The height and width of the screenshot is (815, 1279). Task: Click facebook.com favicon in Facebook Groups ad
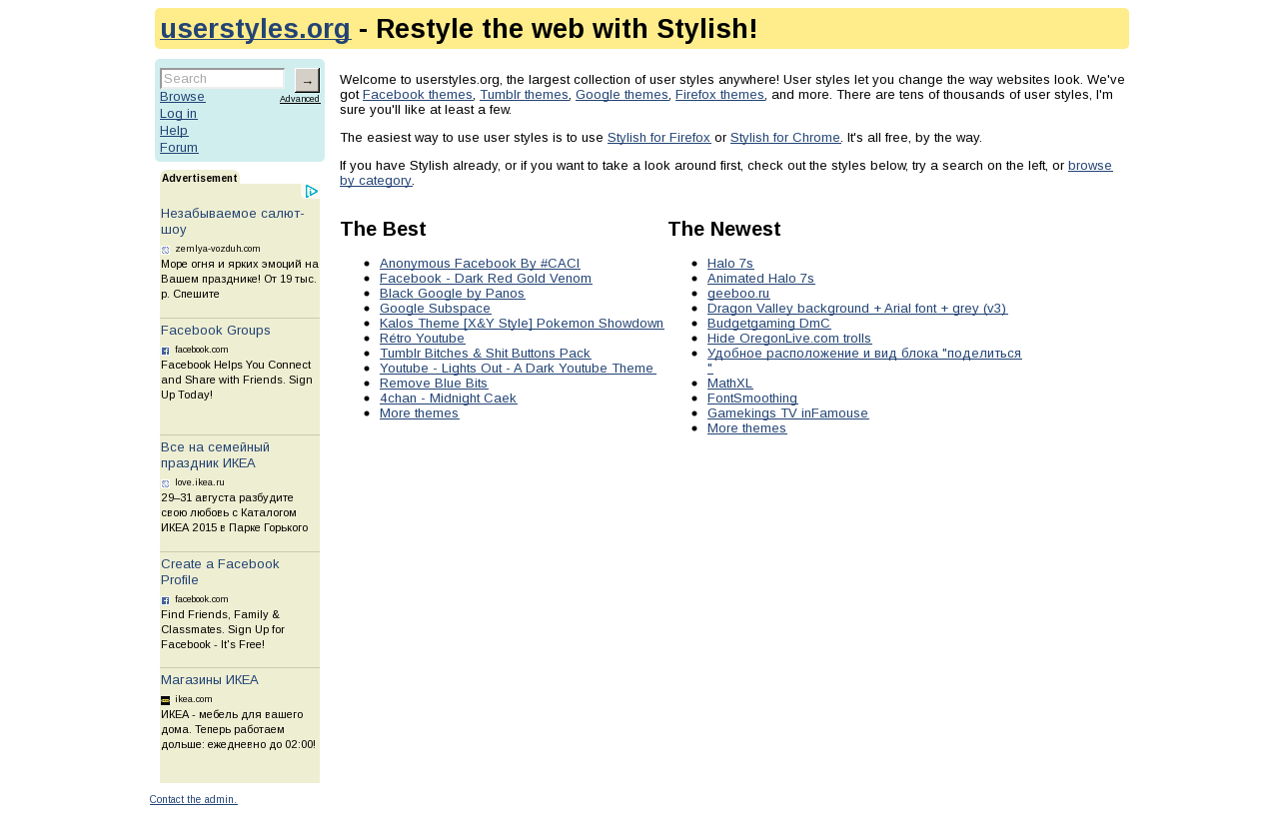point(166,351)
